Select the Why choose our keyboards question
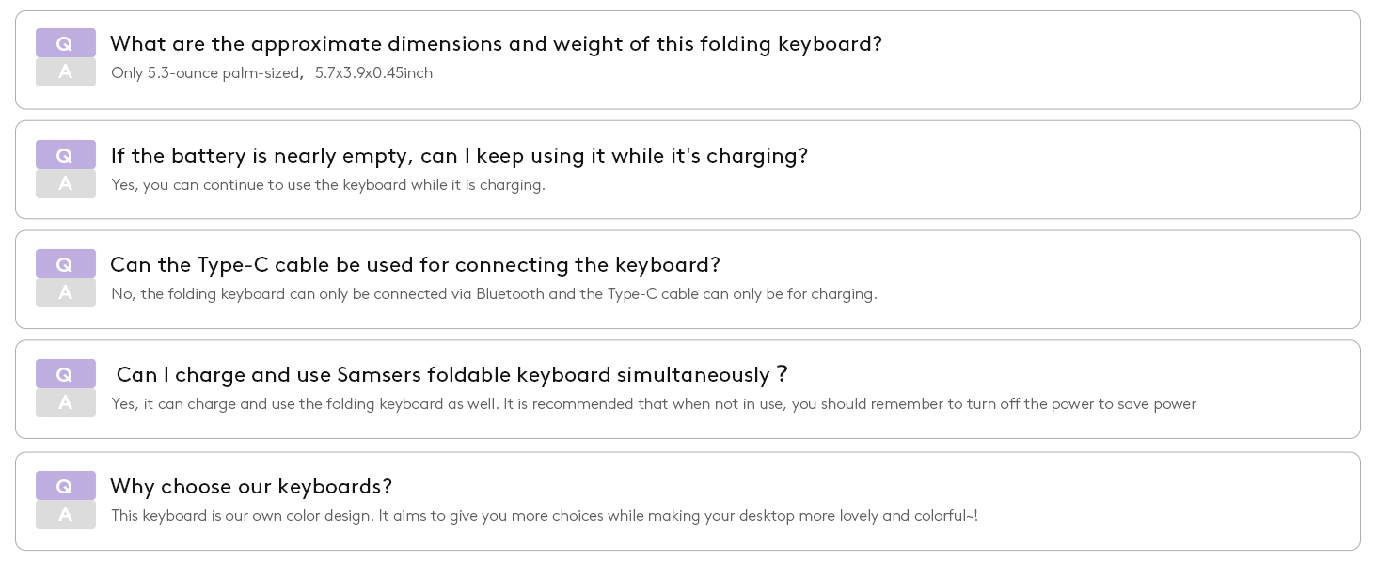1377x564 pixels. tap(251, 487)
